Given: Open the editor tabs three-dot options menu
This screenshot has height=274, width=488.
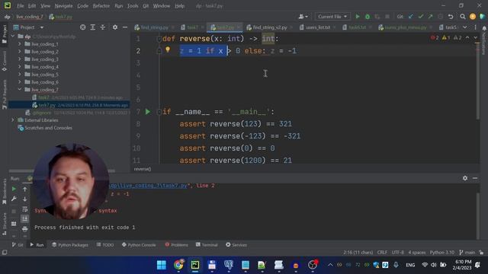Looking at the screenshot, I should (475, 27).
